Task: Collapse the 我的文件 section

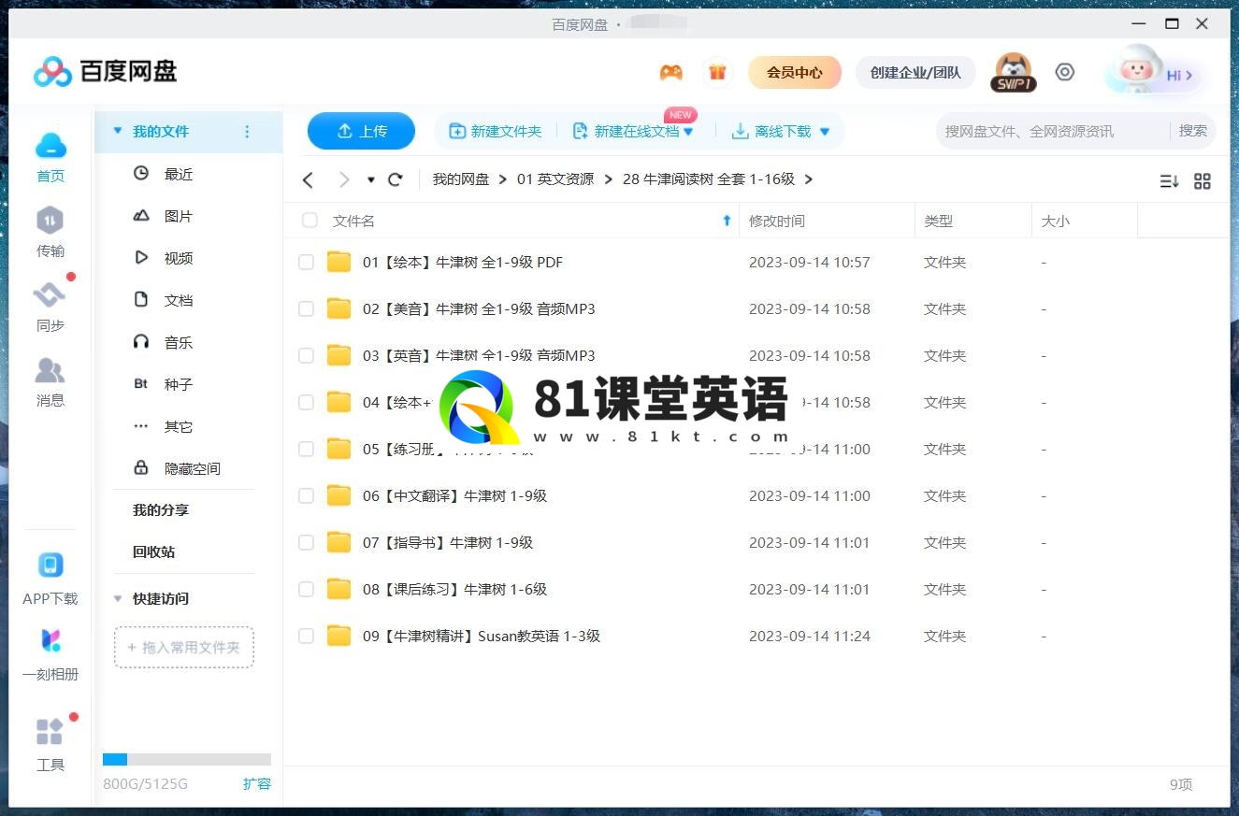Action: (118, 132)
